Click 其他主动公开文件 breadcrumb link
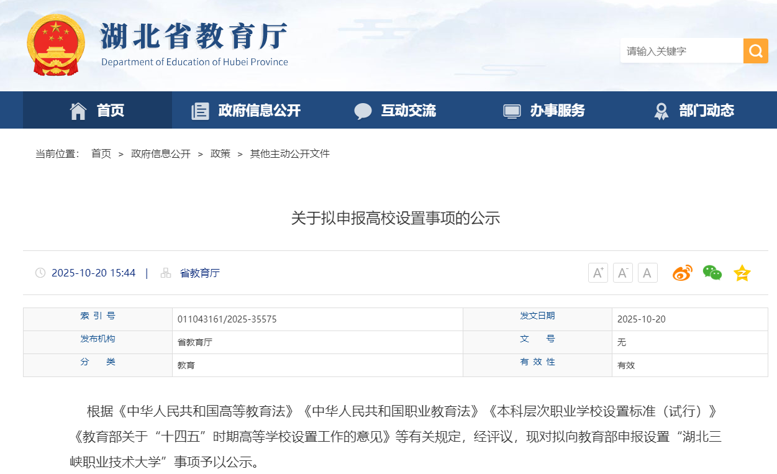Viewport: 777px width, 474px height. pos(289,153)
